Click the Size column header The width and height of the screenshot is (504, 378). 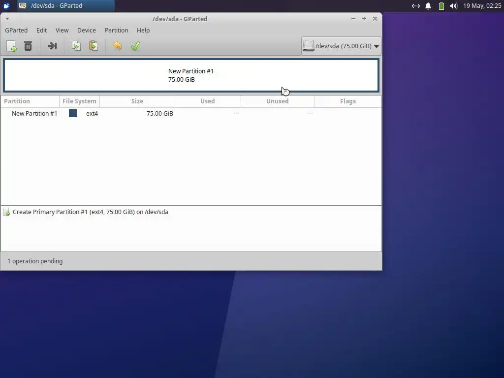pyautogui.click(x=137, y=101)
